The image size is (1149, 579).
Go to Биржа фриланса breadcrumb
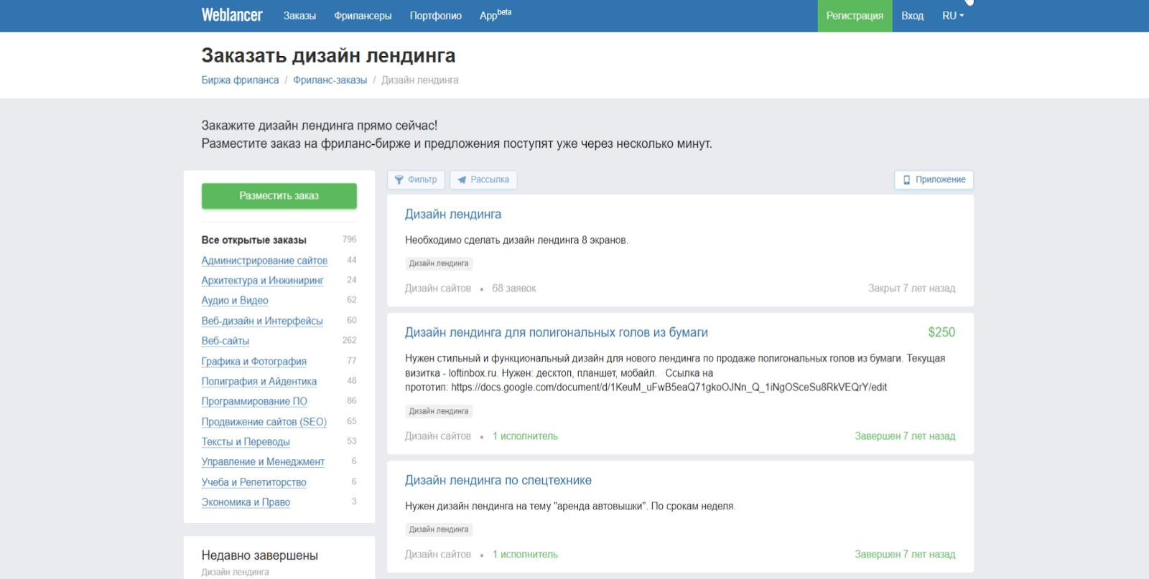(240, 80)
